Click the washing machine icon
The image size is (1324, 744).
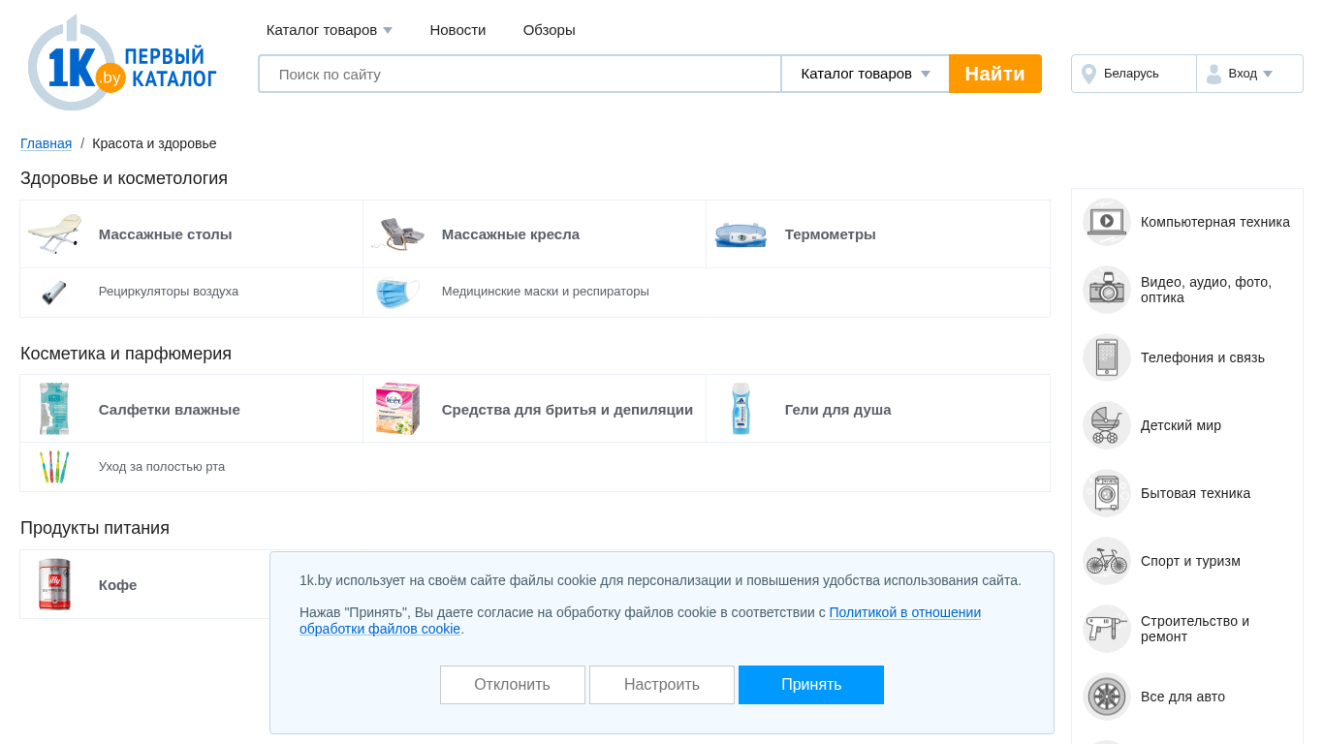1107,493
